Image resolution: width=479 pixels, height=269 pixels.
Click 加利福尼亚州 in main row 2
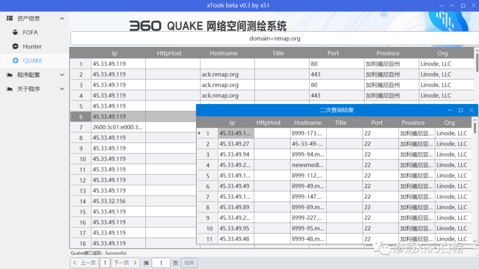383,74
